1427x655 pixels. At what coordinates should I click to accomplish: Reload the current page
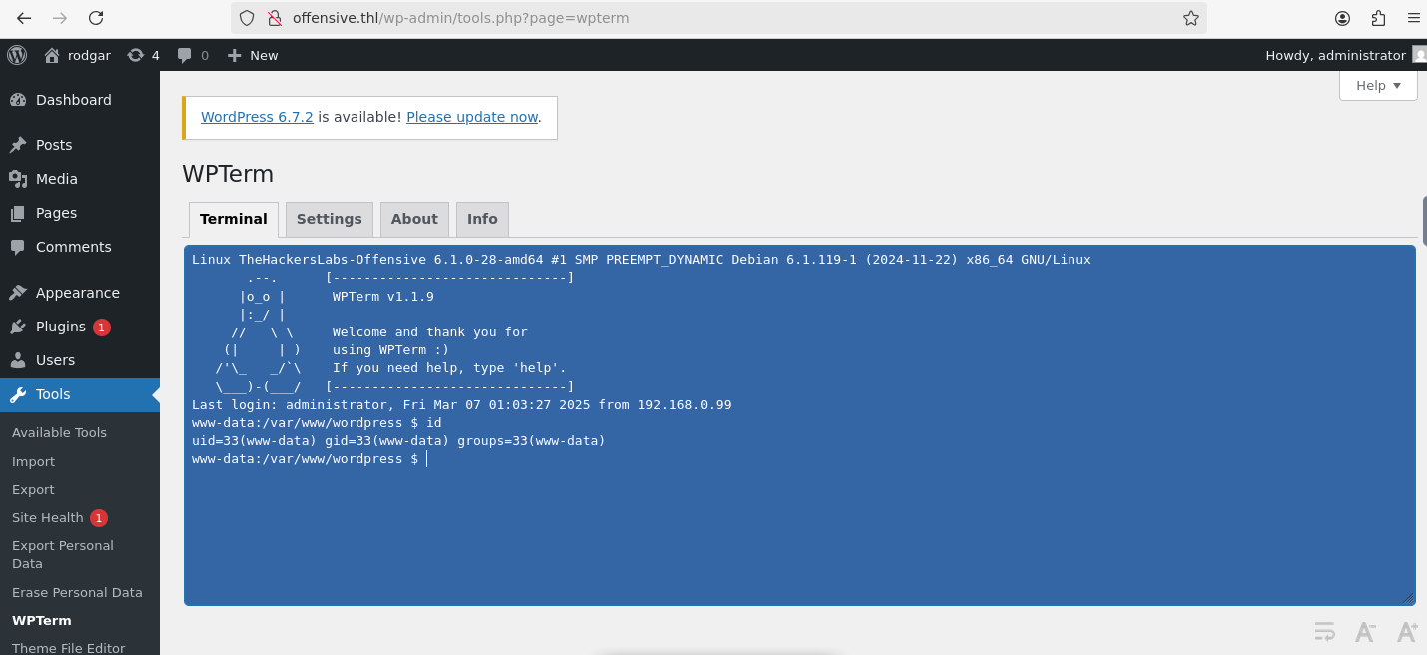tap(96, 18)
